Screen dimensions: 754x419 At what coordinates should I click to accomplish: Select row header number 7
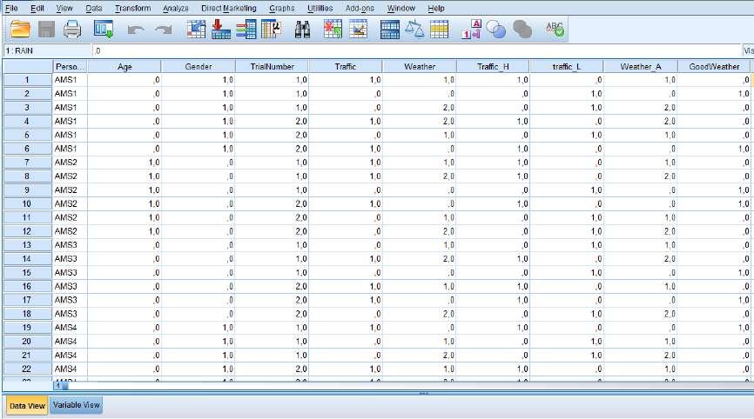point(27,163)
